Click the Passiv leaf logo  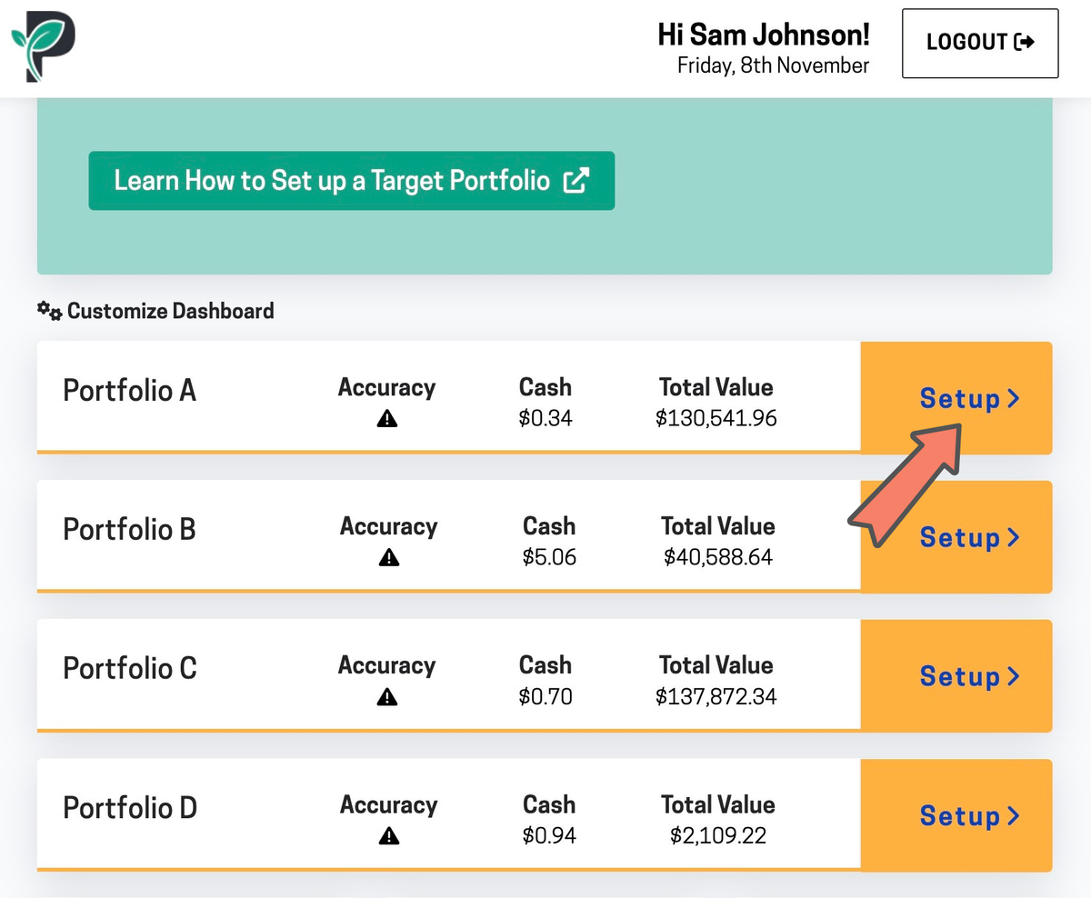(x=42, y=47)
